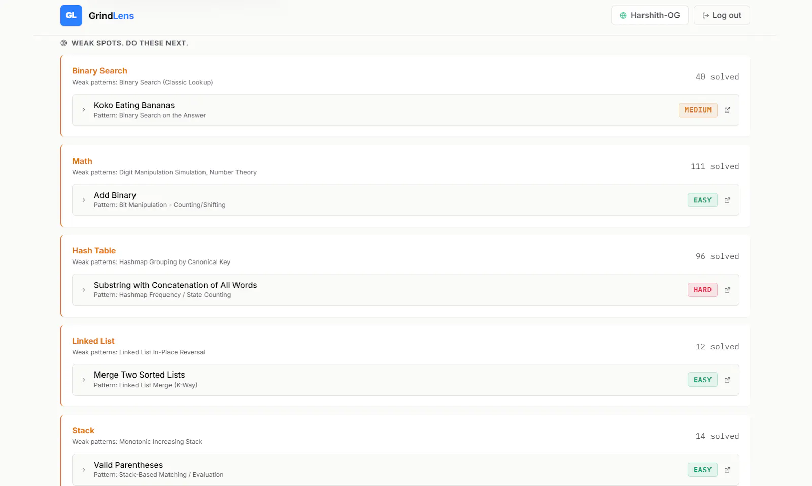Open external link for Merge Two Sorted Lists

click(727, 380)
